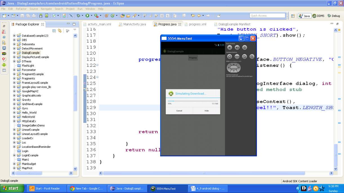The image size is (344, 193).
Task: Click the Save icon in the toolbar
Action: pyautogui.click(x=22, y=16)
